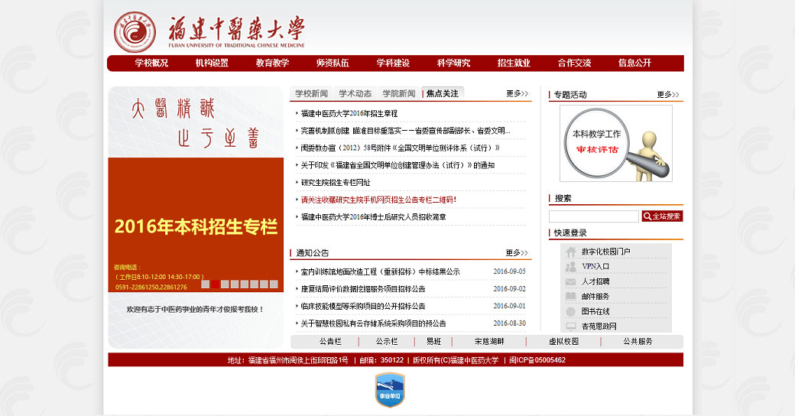
Task: Open 康复结局评价数据挖掘服务项目招标公告
Action: [363, 289]
